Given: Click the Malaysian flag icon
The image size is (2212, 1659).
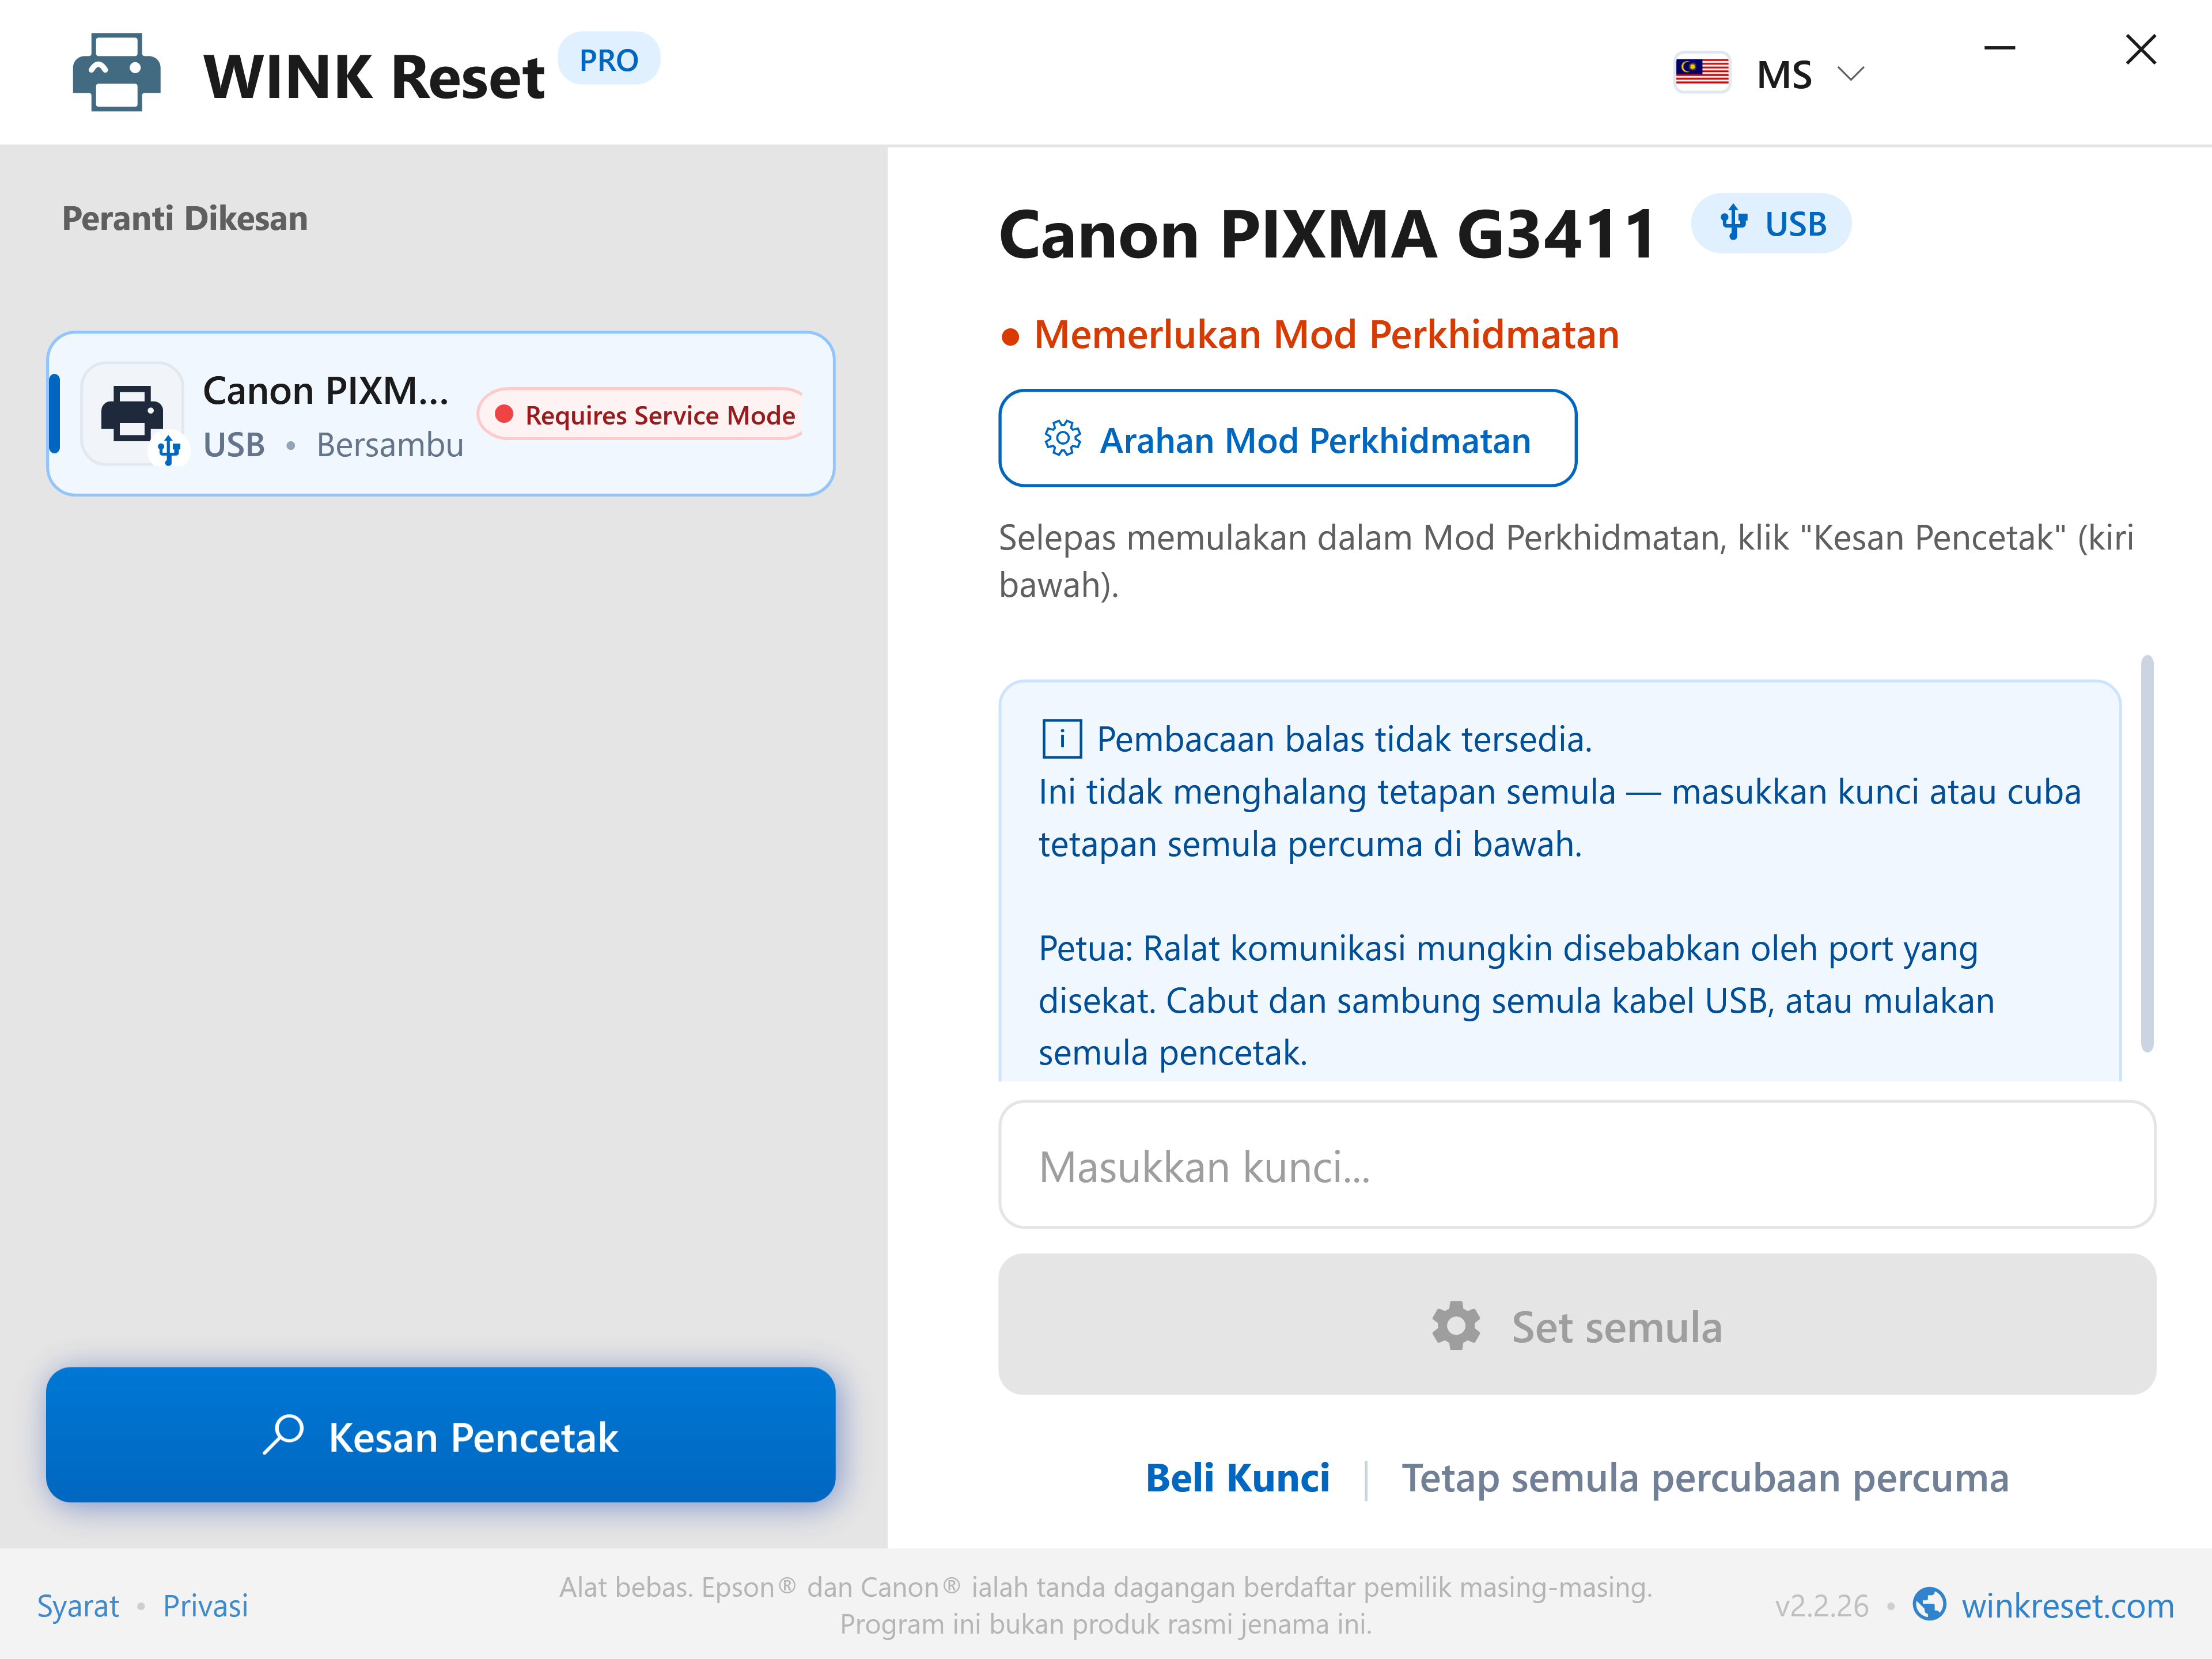Looking at the screenshot, I should pos(1701,73).
